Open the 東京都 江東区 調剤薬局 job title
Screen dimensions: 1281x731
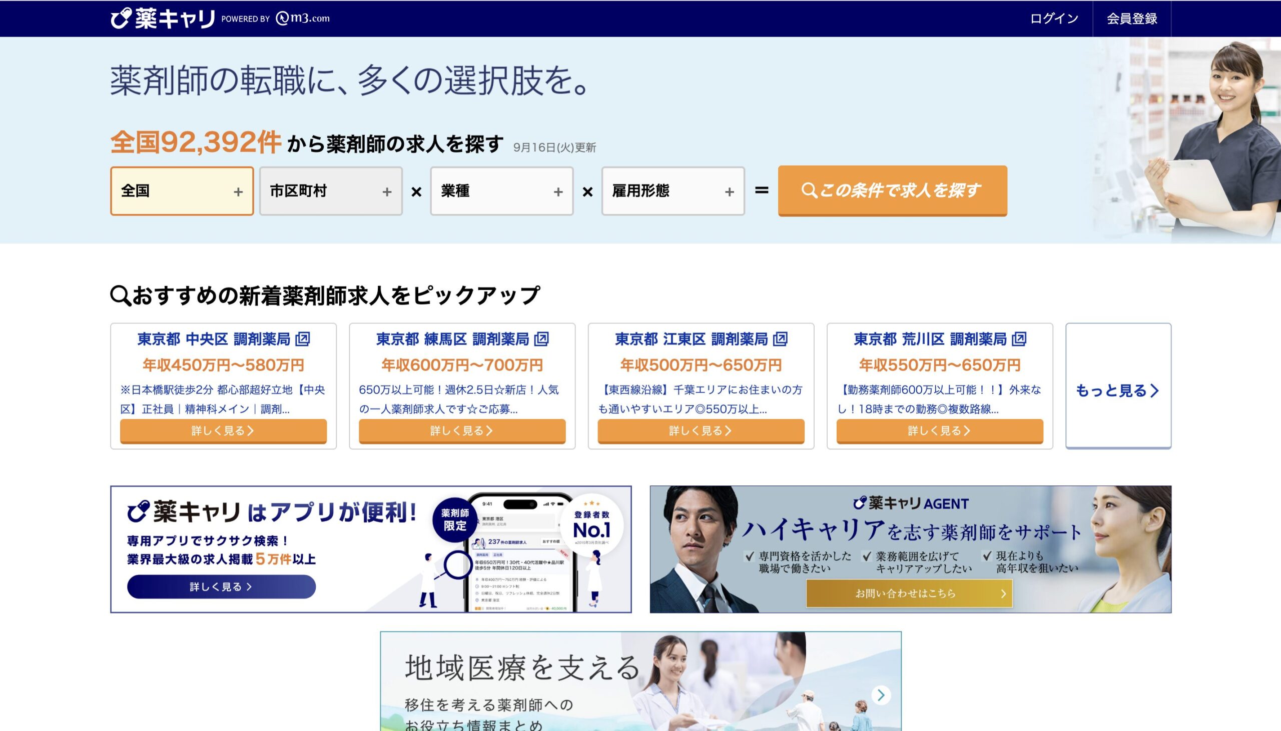pyautogui.click(x=691, y=339)
